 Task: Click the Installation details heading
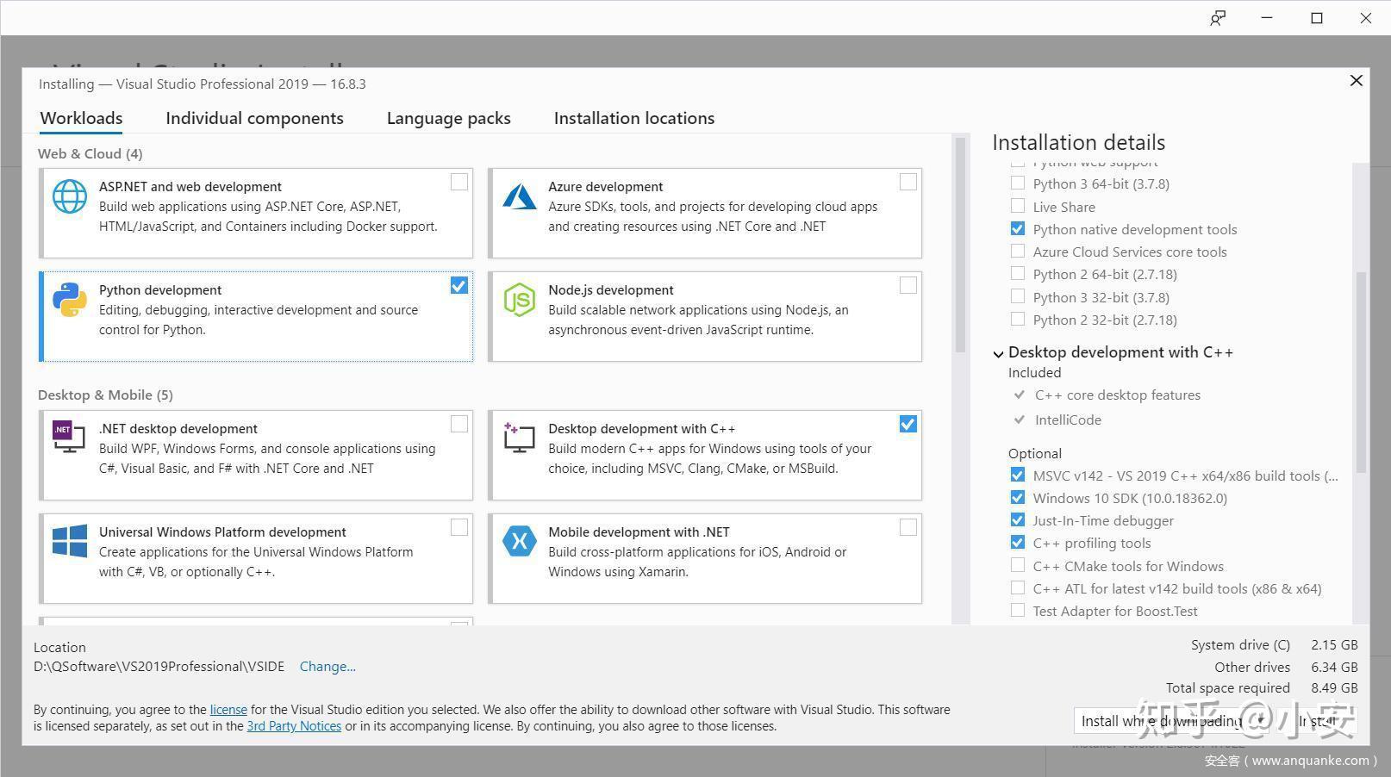point(1078,142)
